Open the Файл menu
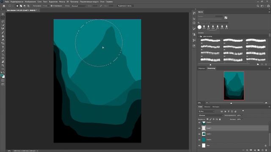 click(7, 2)
